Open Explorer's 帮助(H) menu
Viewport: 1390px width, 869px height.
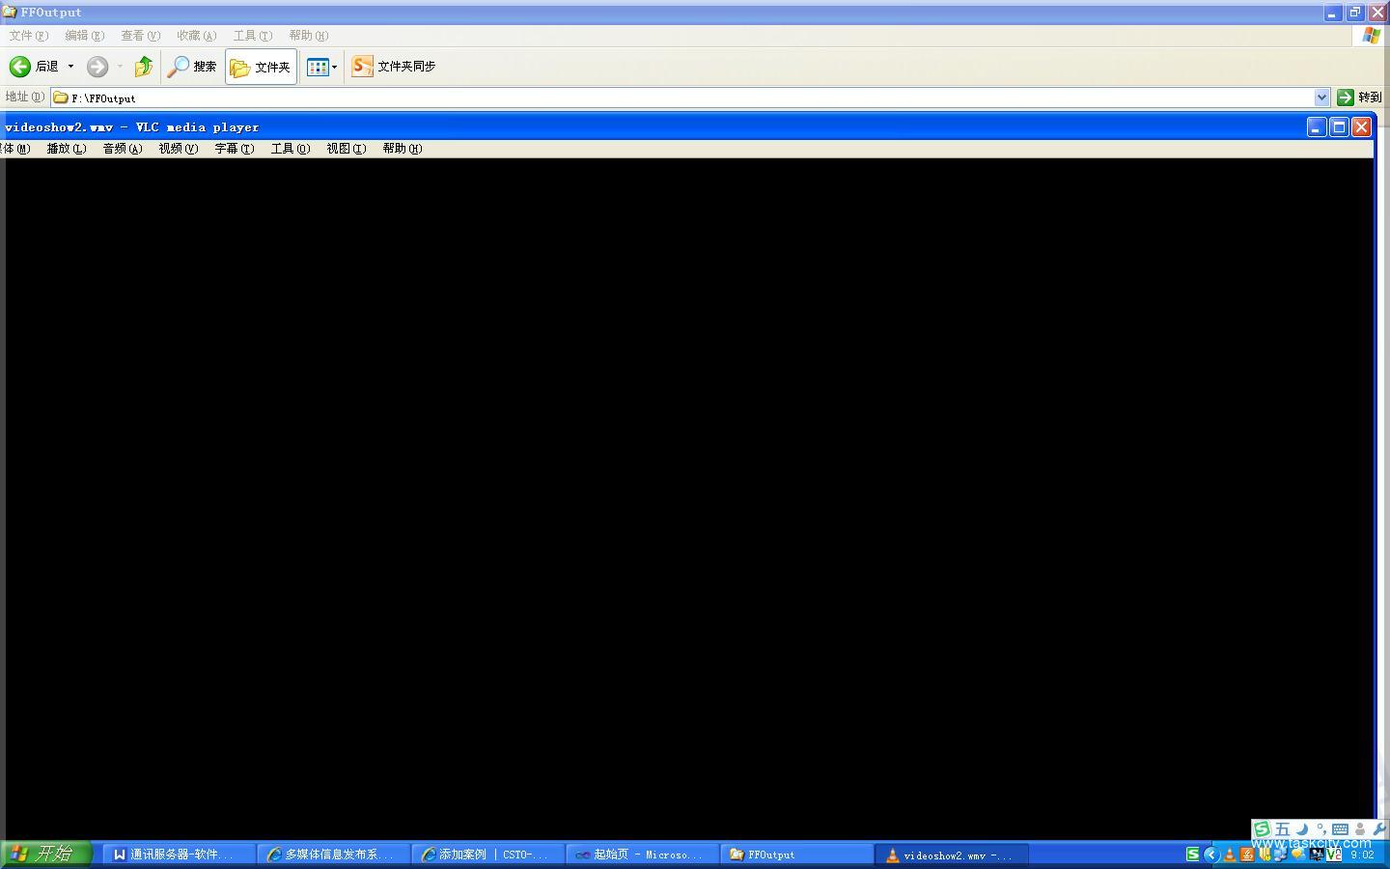click(x=308, y=36)
